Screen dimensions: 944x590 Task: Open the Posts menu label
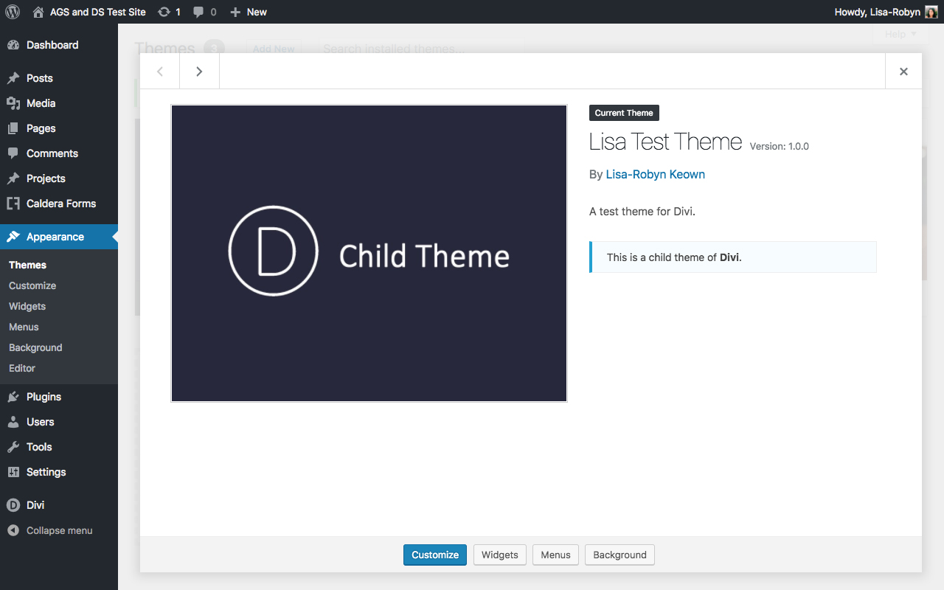(x=40, y=78)
